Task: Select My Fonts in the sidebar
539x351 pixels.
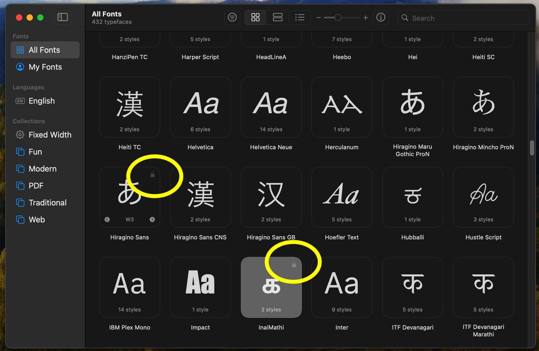Action: (45, 67)
